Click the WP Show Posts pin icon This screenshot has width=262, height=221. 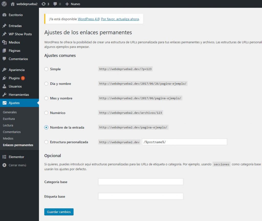5,34
